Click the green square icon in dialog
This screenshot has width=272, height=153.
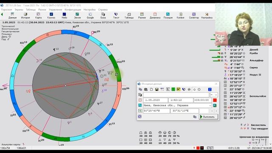pyautogui.click(x=173, y=89)
